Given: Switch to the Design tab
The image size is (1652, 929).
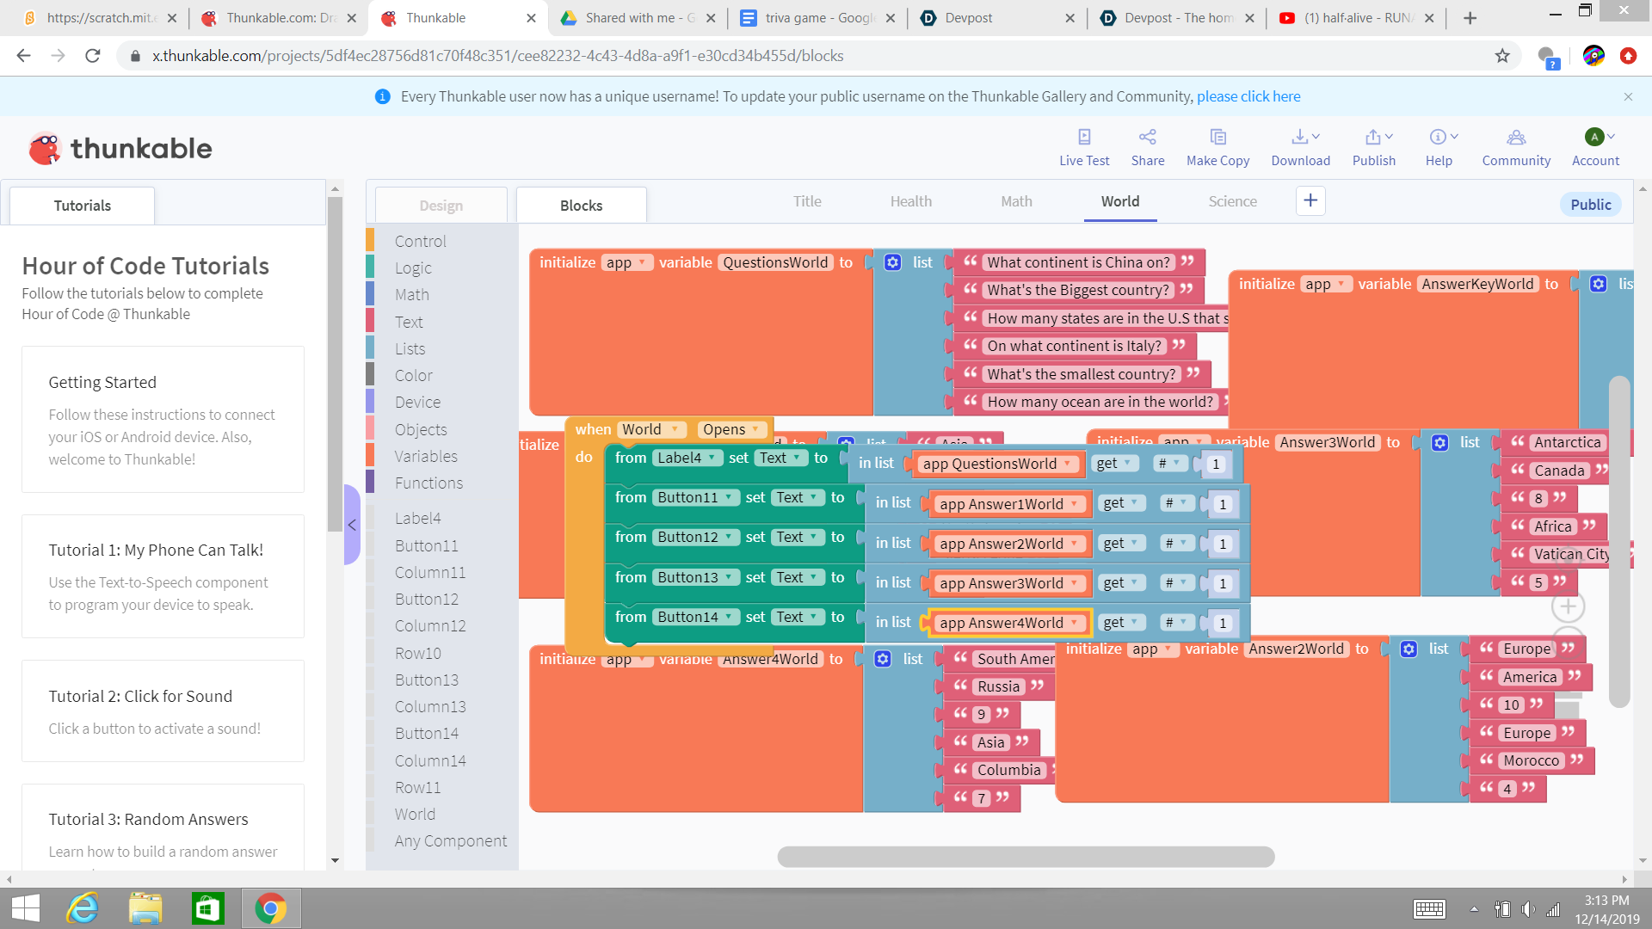Looking at the screenshot, I should (x=441, y=206).
